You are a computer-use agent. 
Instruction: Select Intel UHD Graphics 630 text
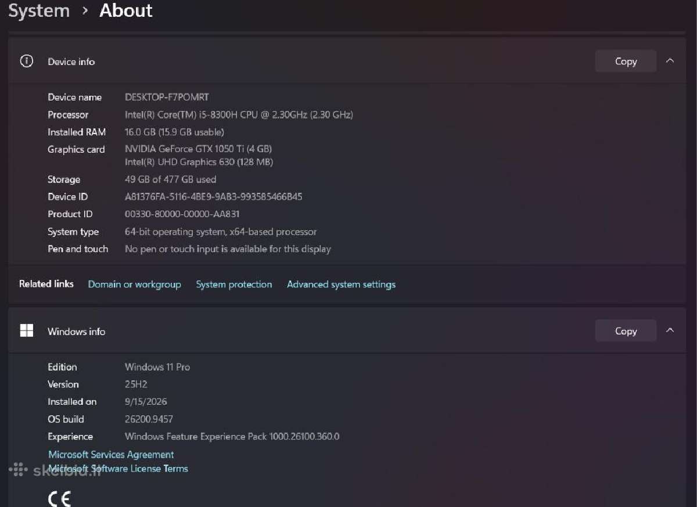click(199, 162)
